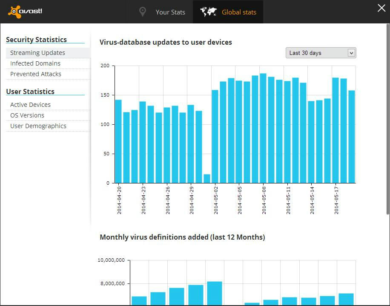Select the Global stats tab
The image size is (390, 306).
228,12
